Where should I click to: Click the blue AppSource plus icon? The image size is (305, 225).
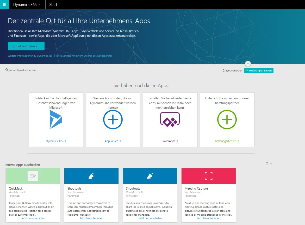click(113, 119)
